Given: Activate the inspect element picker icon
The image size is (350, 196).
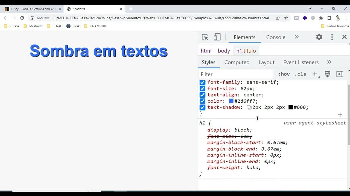Looking at the screenshot, I should (x=205, y=37).
